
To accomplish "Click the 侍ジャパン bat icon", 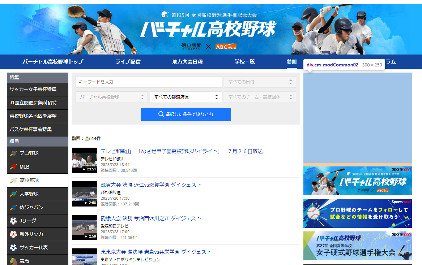I will click(13, 208).
